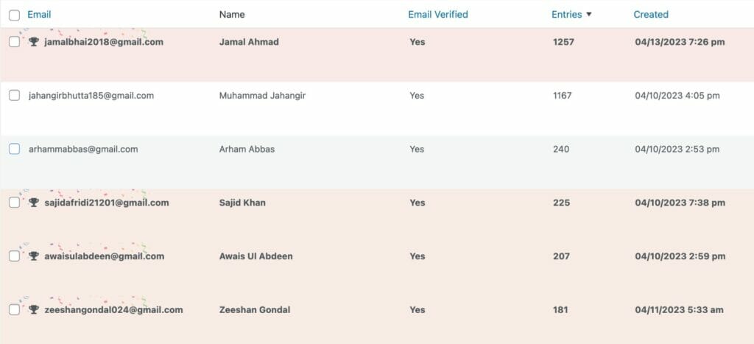The width and height of the screenshot is (754, 344).
Task: Click the Name column header
Action: 232,15
